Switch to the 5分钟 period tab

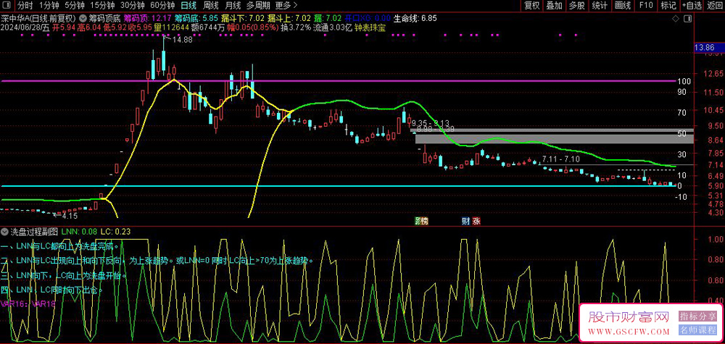coord(75,6)
